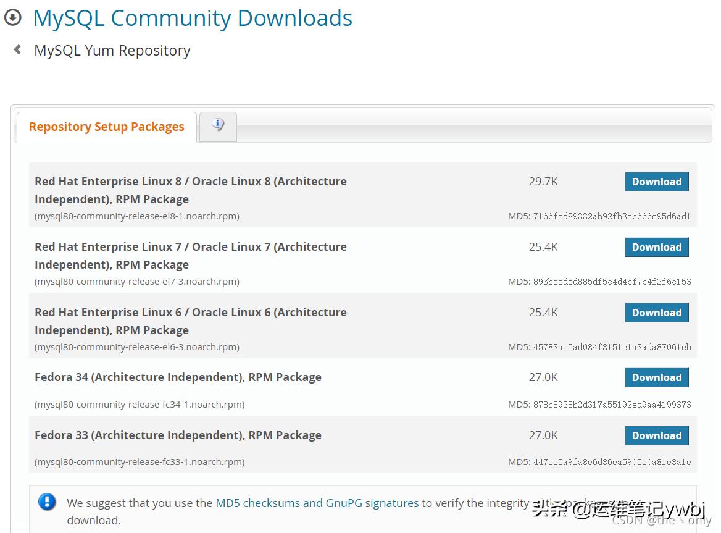Download the Red Hat Enterprise Linux 7 RPM package
Viewport: 721px width, 533px height.
[x=656, y=247]
